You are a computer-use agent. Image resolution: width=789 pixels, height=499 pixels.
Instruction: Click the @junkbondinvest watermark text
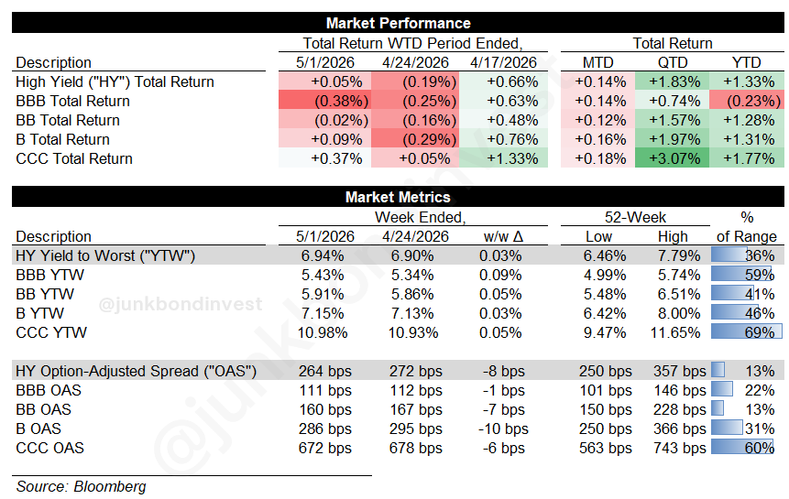(181, 304)
